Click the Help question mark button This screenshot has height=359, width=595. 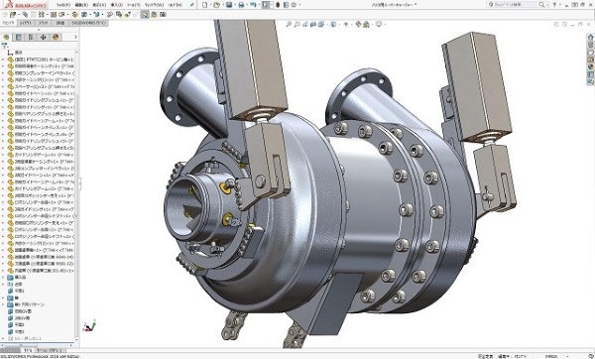(554, 5)
